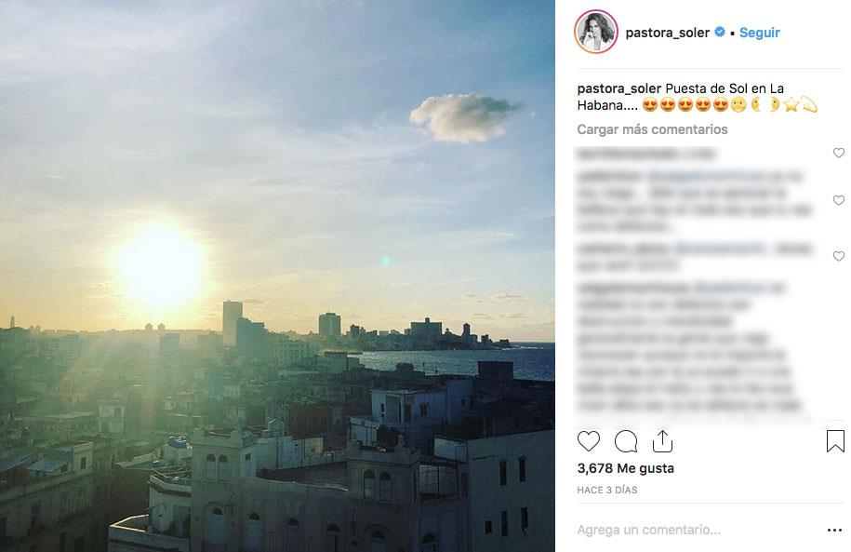851x552 pixels.
Task: Like the post with the heart icon
Action: (589, 441)
